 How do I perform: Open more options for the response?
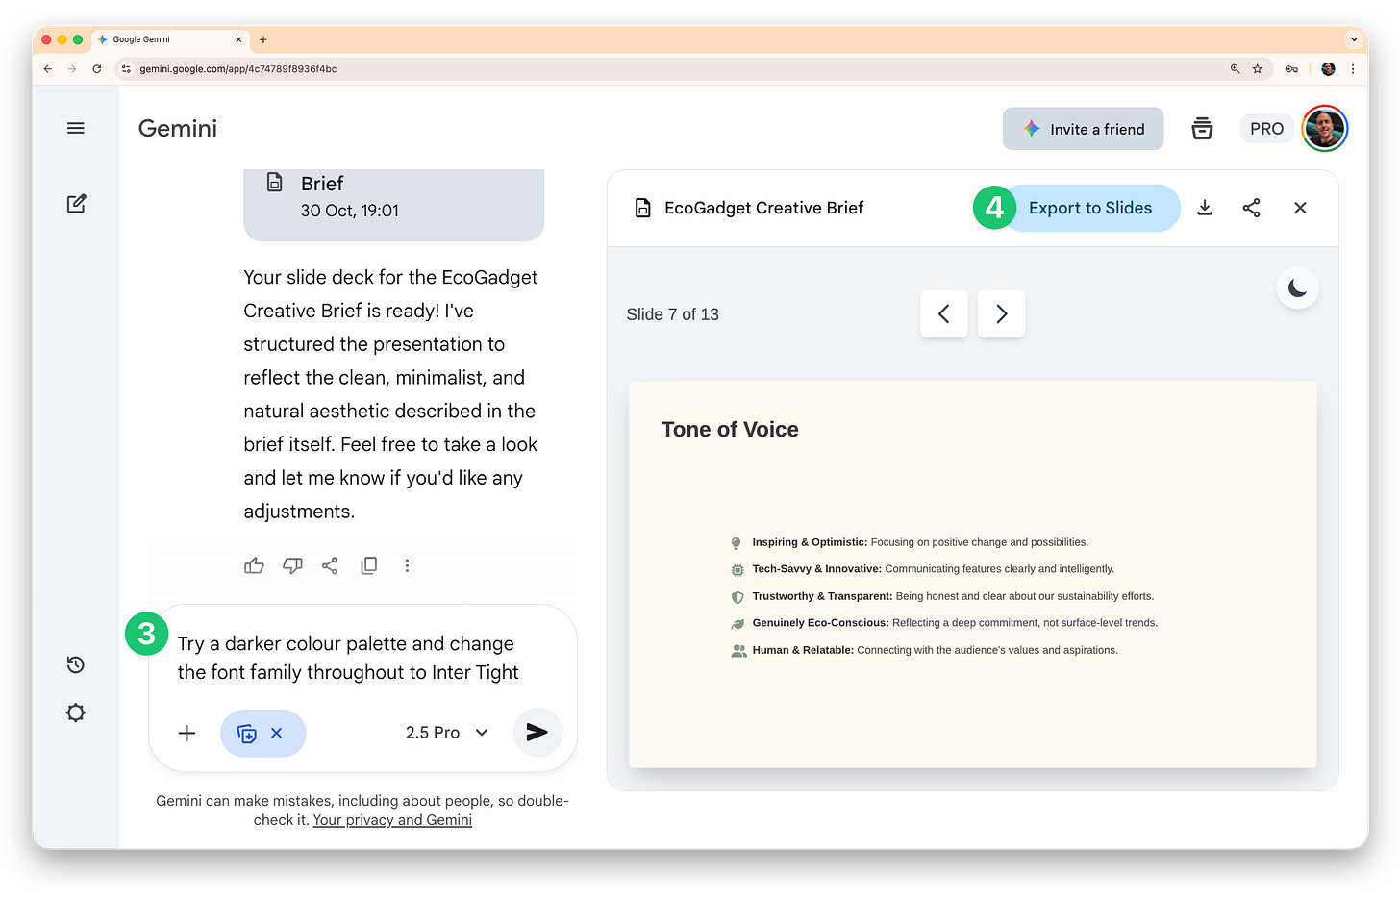click(407, 565)
